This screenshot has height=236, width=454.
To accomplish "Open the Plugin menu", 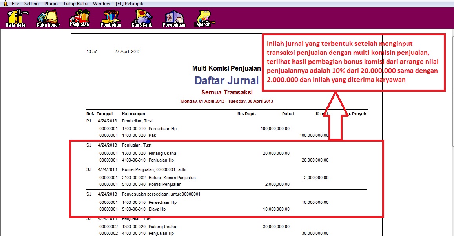I will tap(51, 4).
